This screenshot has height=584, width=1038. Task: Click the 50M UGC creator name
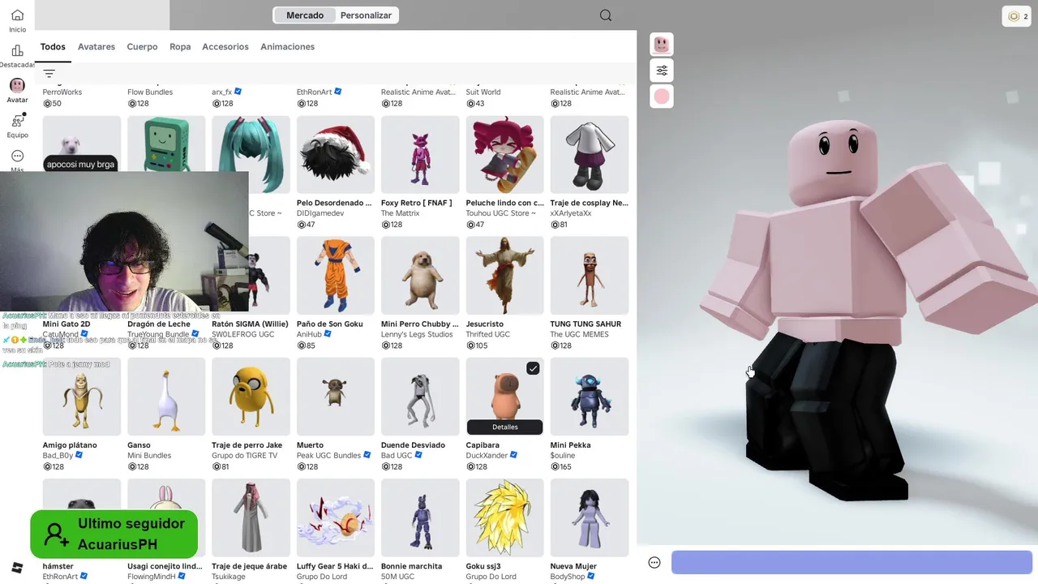397,577
